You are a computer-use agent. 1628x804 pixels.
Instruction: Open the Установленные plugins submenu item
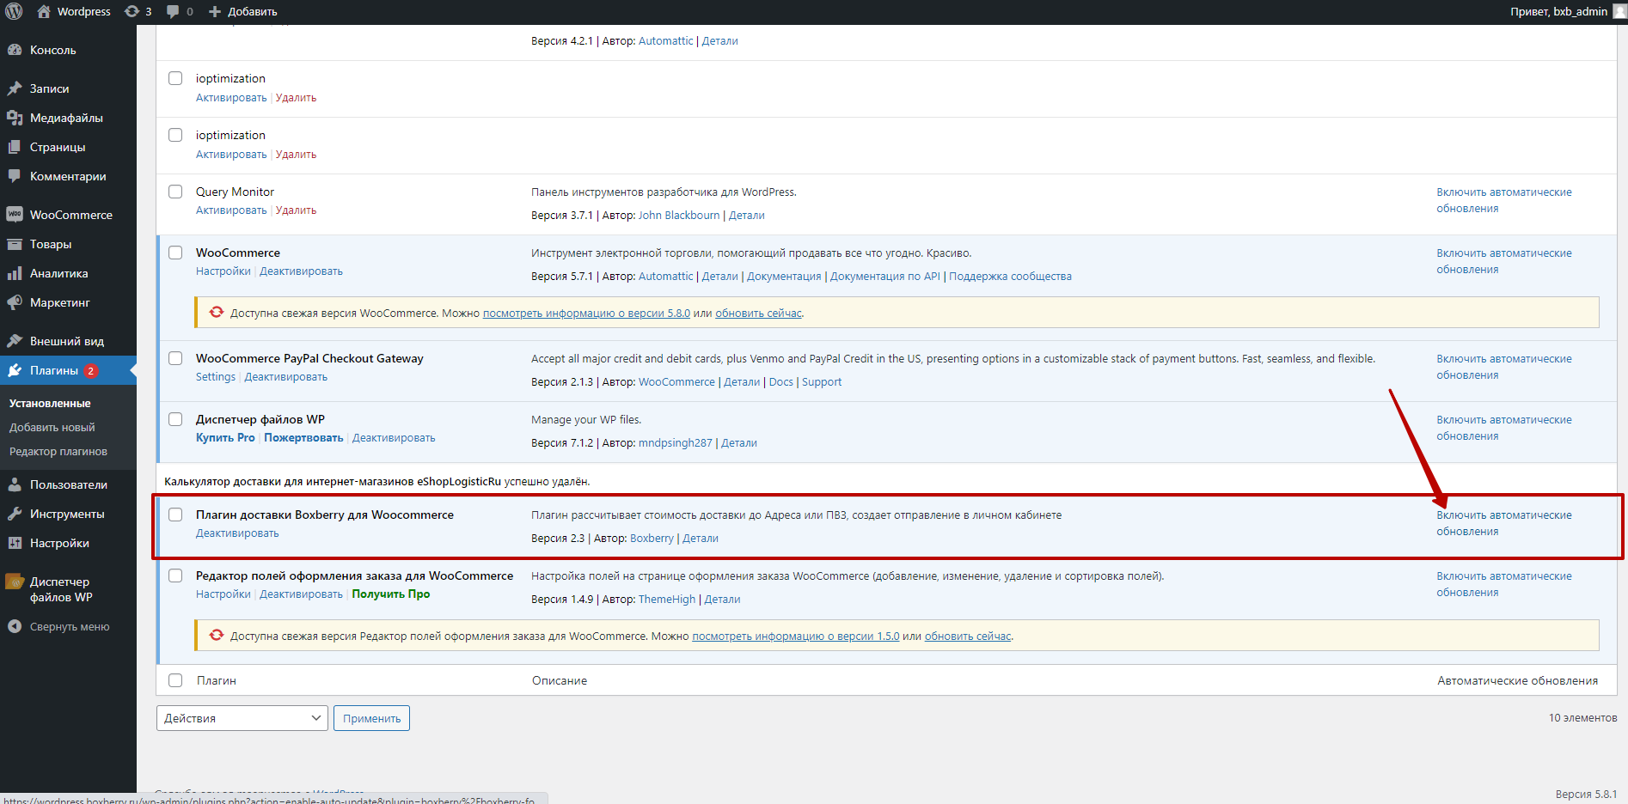tap(50, 403)
